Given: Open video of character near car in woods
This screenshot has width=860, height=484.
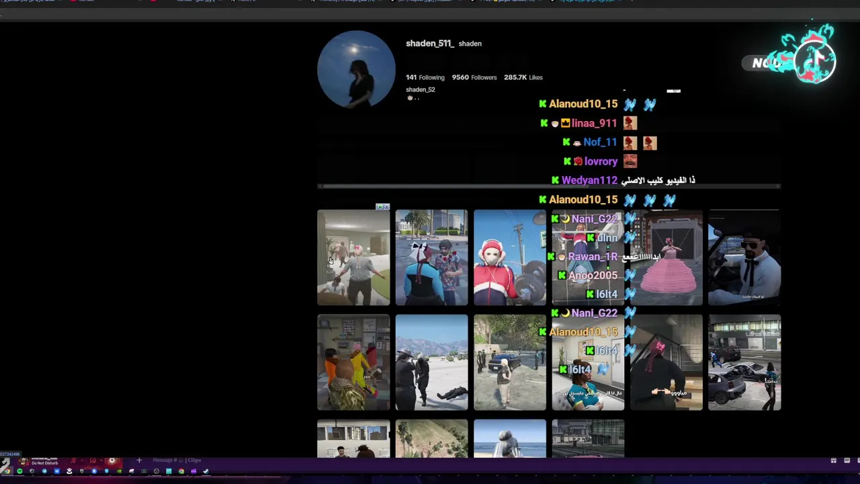Looking at the screenshot, I should click(510, 362).
